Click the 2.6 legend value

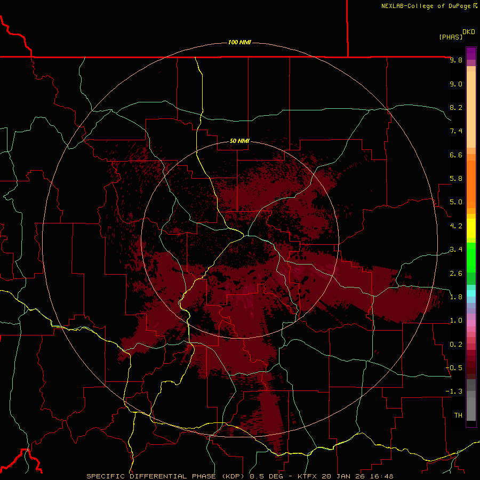point(456,274)
